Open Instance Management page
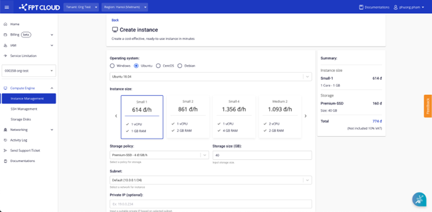 (29, 98)
